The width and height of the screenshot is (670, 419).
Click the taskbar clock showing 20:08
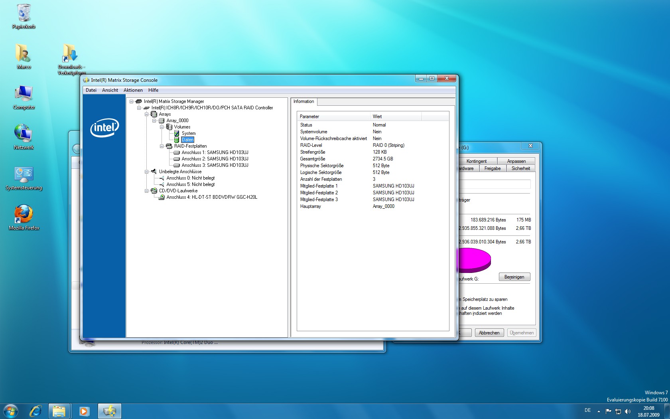[x=648, y=411]
